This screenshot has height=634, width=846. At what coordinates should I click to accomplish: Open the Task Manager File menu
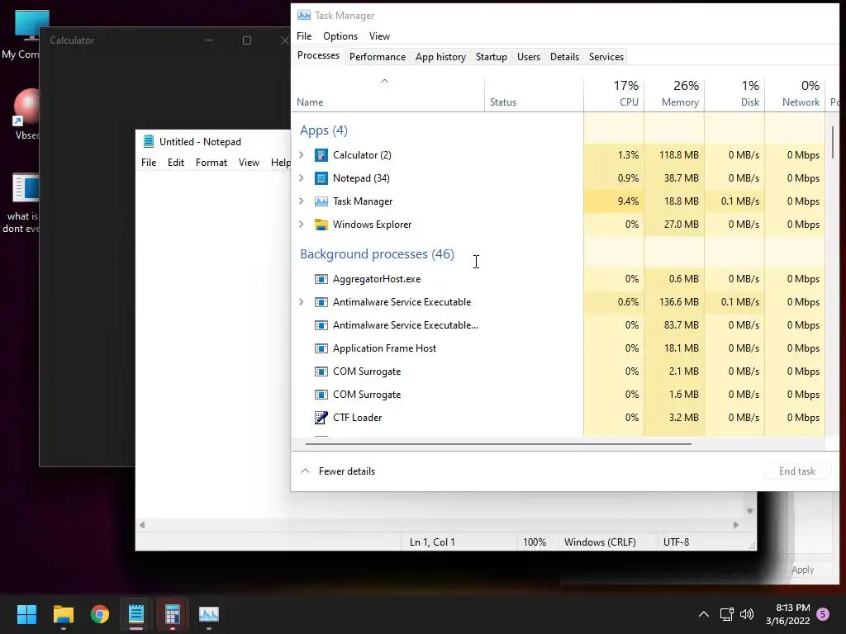(x=304, y=36)
